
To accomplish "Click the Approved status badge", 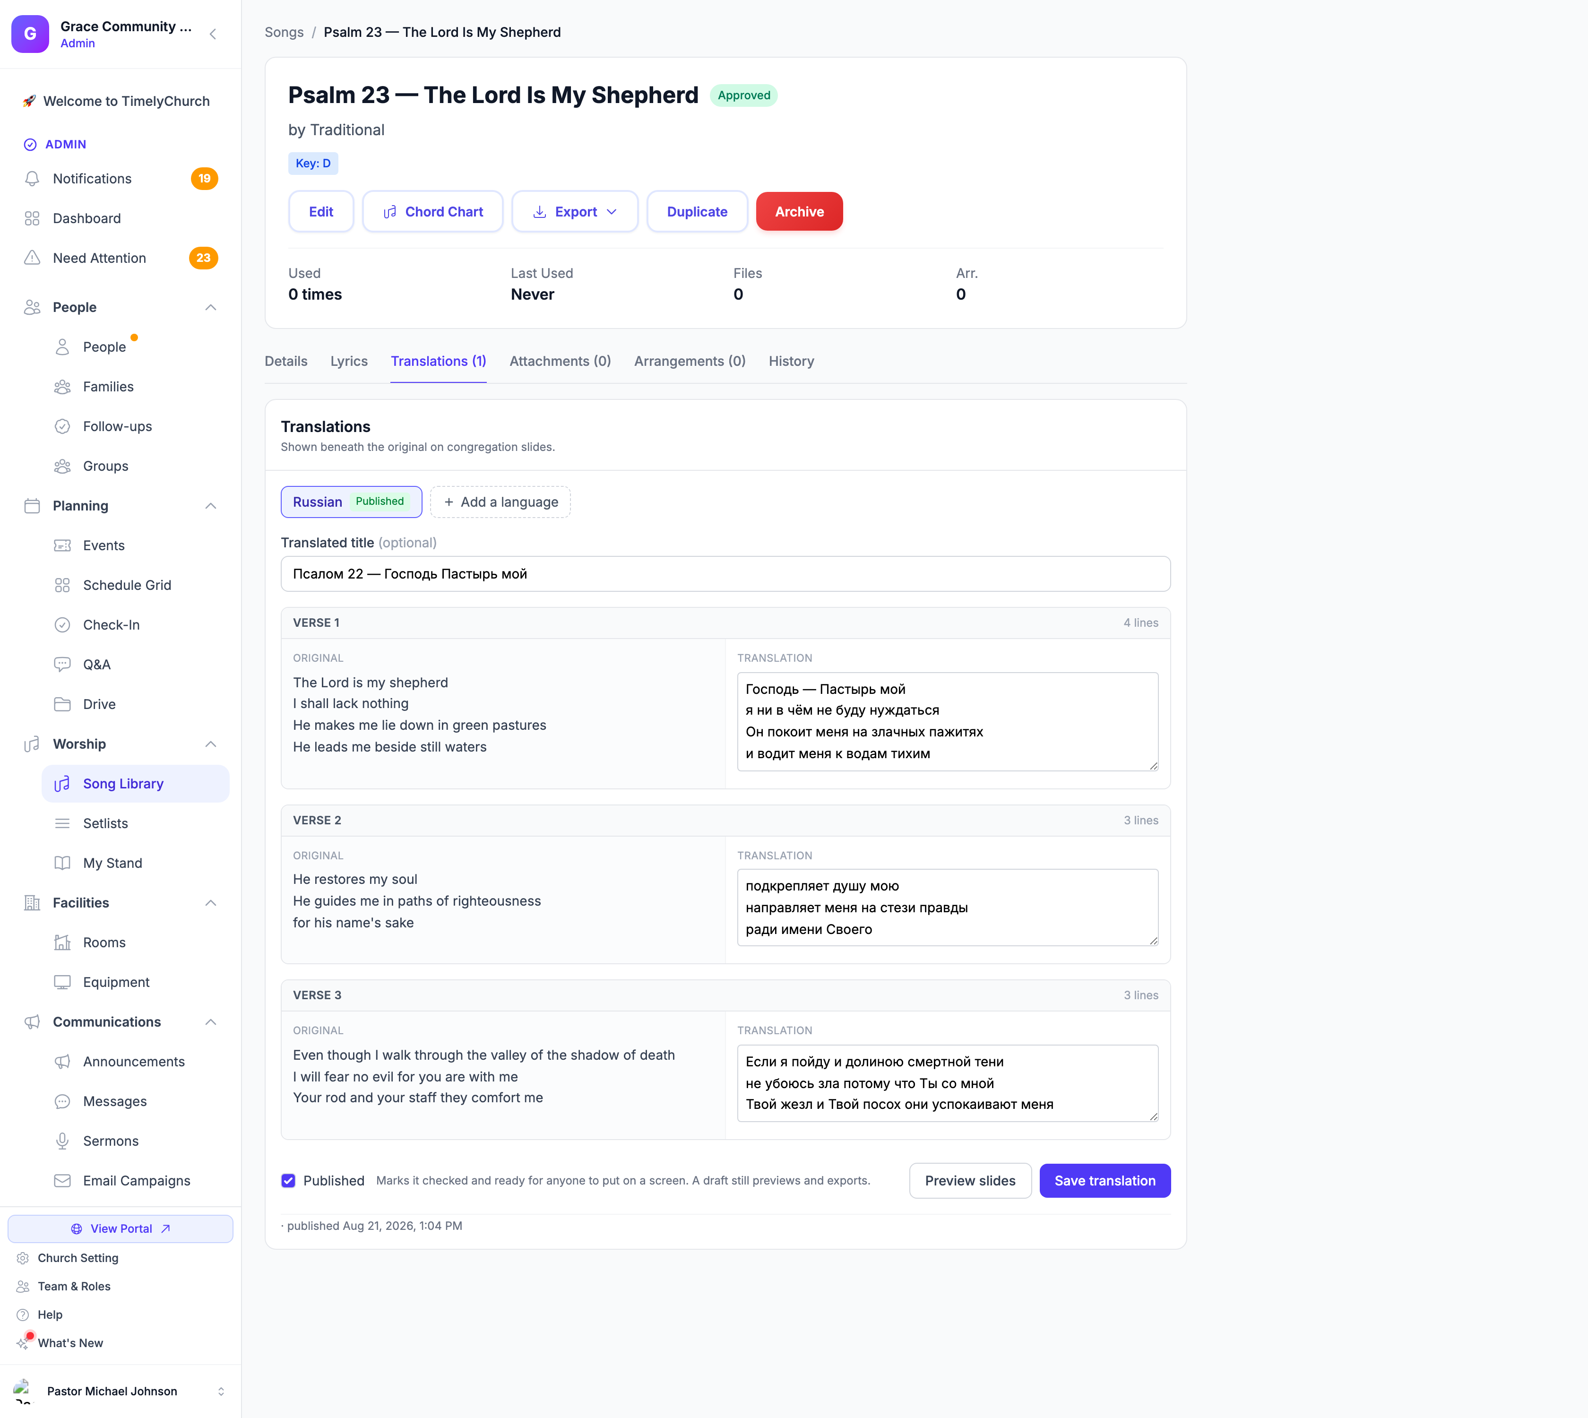I will pos(744,95).
